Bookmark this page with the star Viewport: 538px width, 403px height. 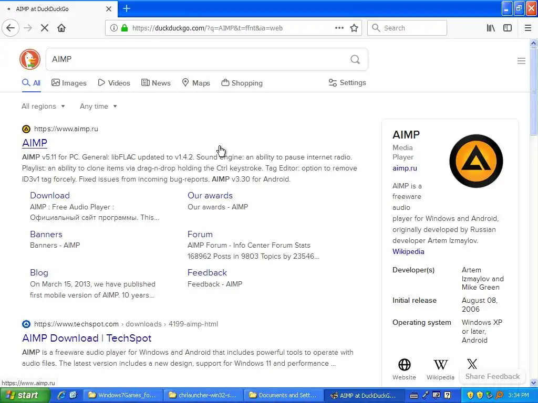(354, 28)
